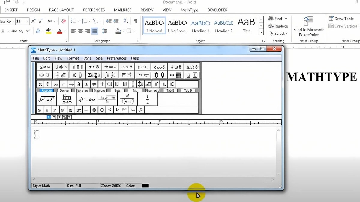The height and width of the screenshot is (202, 360).
Task: Open line spacing dropdown in Paragraph group
Action: [x=106, y=31]
